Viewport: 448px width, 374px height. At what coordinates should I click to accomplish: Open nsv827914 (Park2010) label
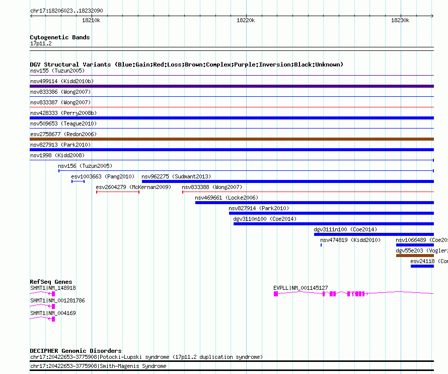click(259, 208)
